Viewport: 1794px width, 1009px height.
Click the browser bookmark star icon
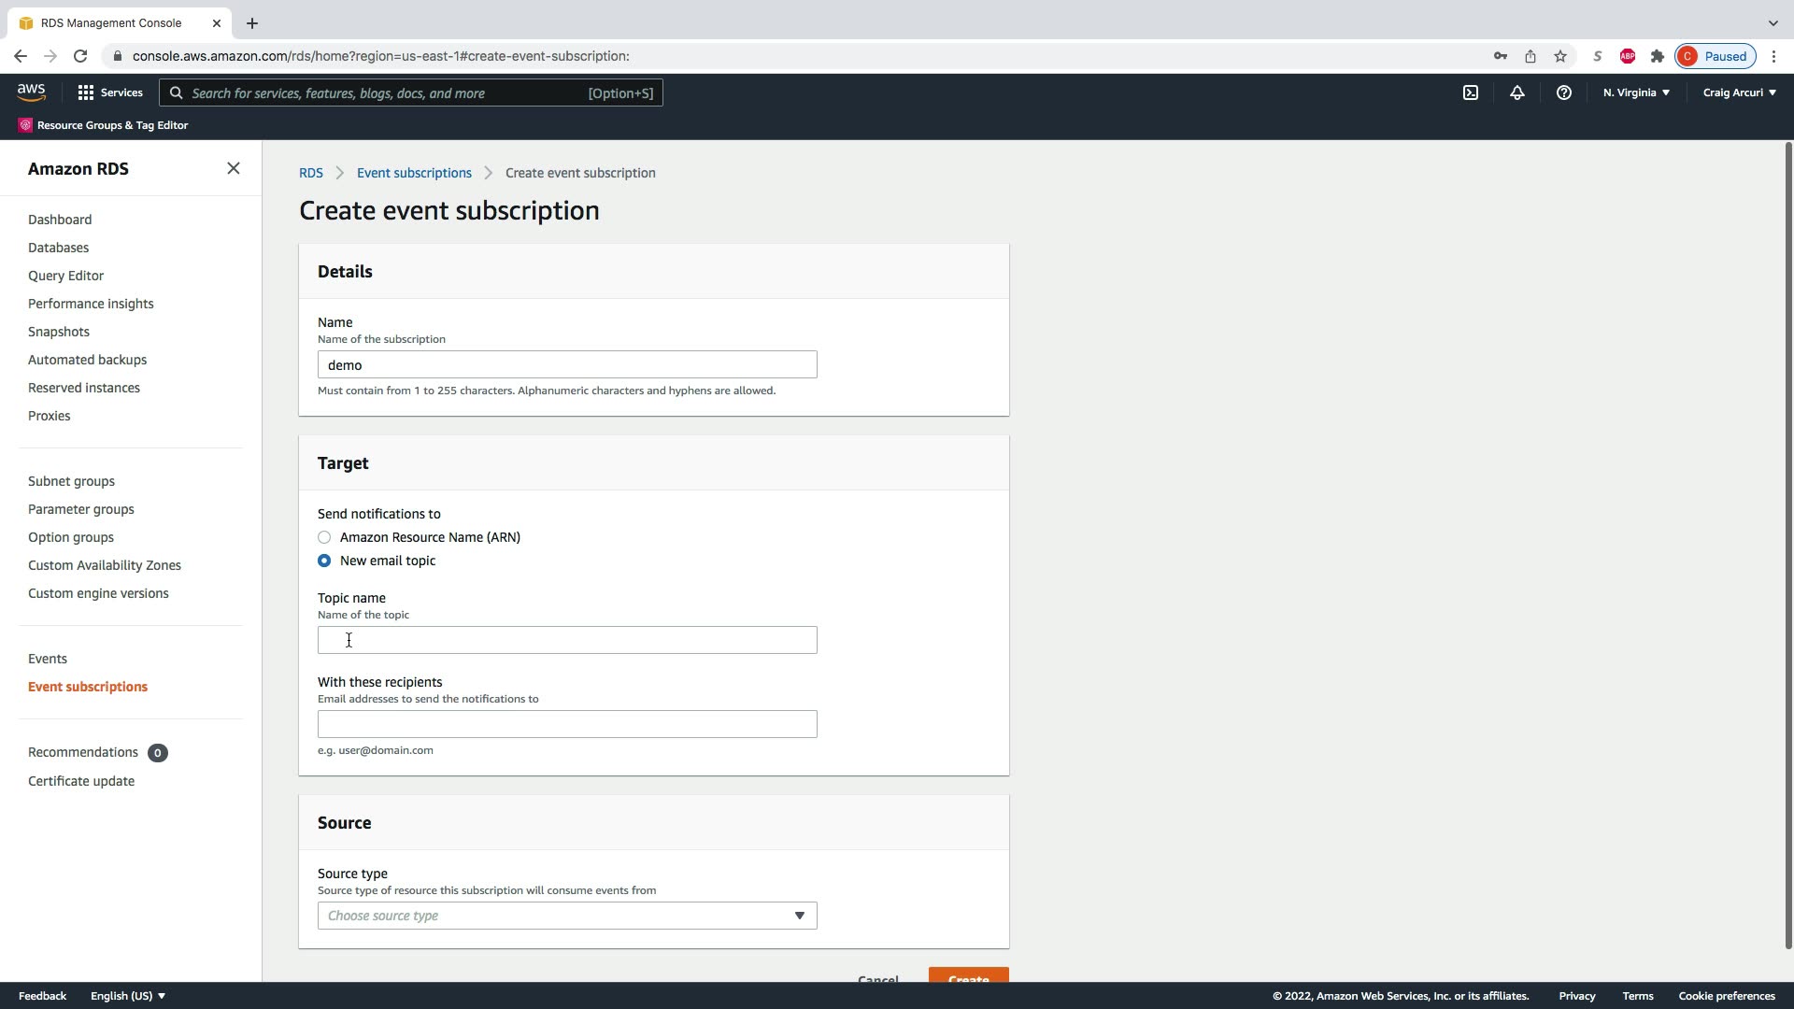1560,56
